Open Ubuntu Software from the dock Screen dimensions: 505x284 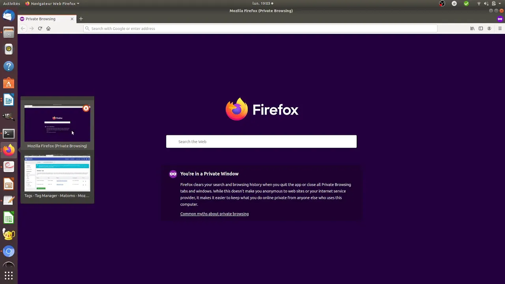9,83
